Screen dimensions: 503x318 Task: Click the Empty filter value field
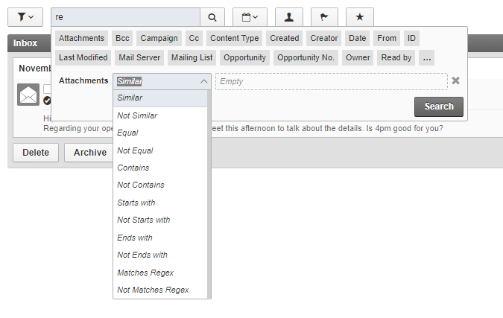click(x=331, y=81)
